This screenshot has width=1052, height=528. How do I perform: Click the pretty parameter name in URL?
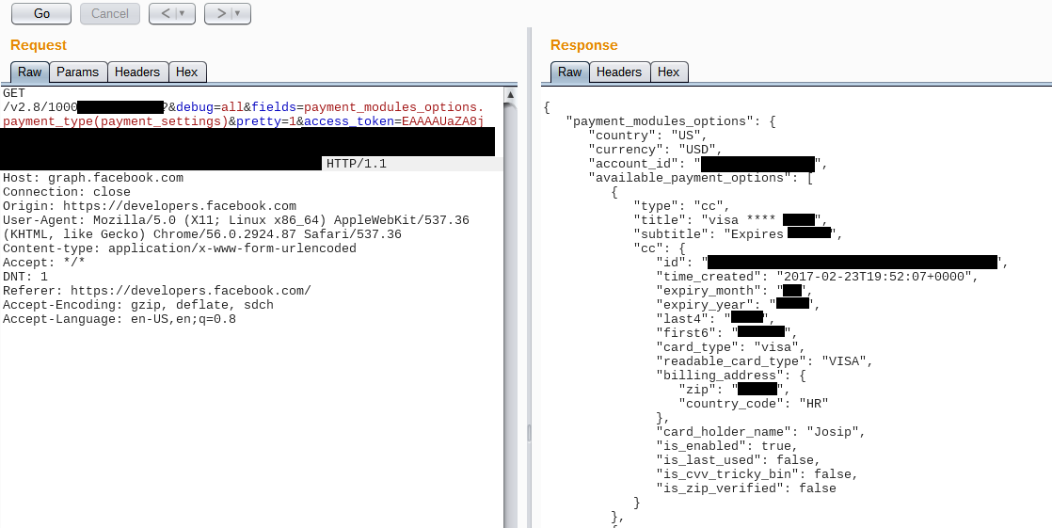pos(259,121)
